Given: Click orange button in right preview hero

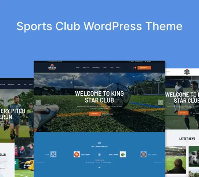Looking at the screenshot, I should 183,113.
